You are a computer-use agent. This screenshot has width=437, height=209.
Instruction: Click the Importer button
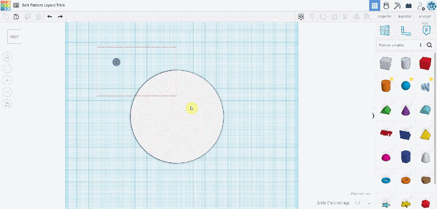385,16
